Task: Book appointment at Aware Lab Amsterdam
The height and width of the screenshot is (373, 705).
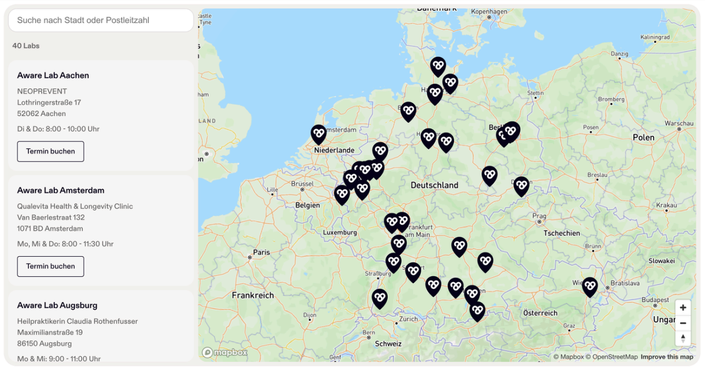Action: 50,267
